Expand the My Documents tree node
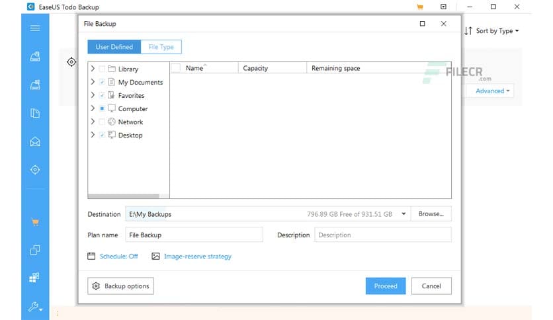This screenshot has height=320, width=553. (x=93, y=82)
